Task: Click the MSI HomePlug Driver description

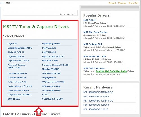Action: tap(95, 23)
